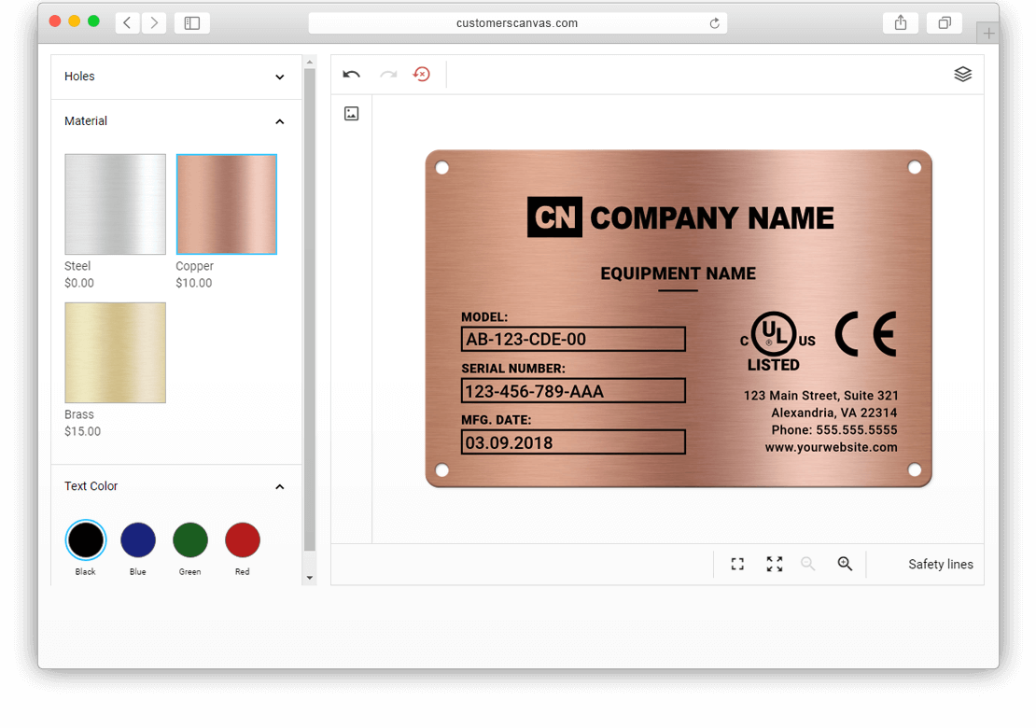This screenshot has width=1036, height=728.
Task: Undo the last design change
Action: click(352, 74)
